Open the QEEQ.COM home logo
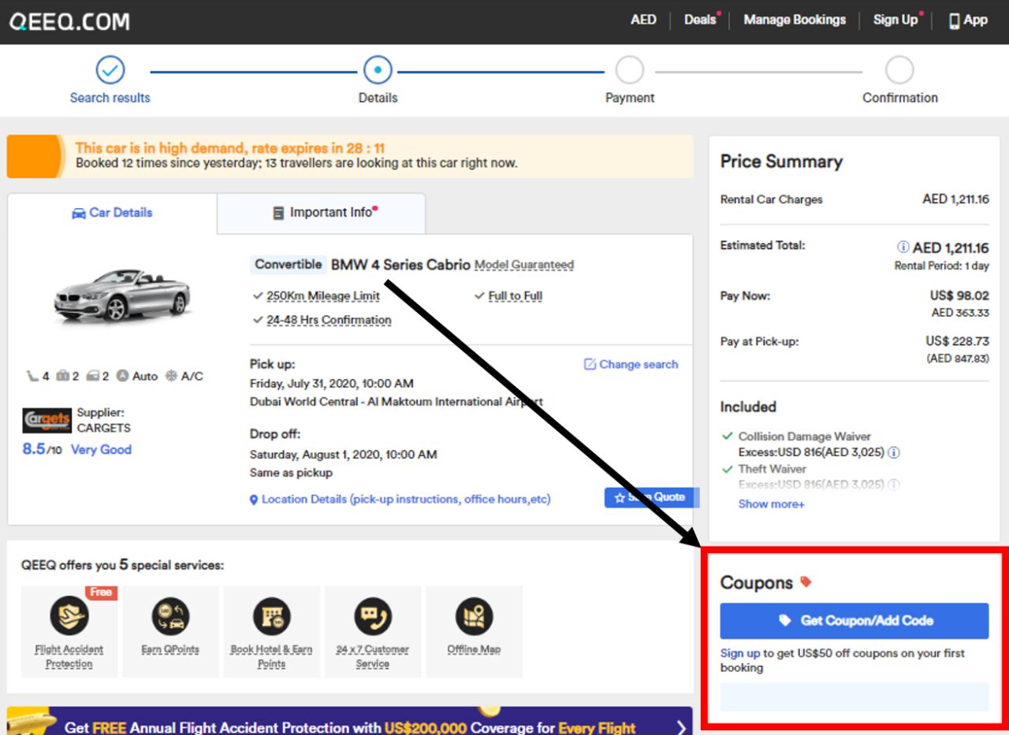Viewport: 1009px width, 735px height. tap(69, 21)
